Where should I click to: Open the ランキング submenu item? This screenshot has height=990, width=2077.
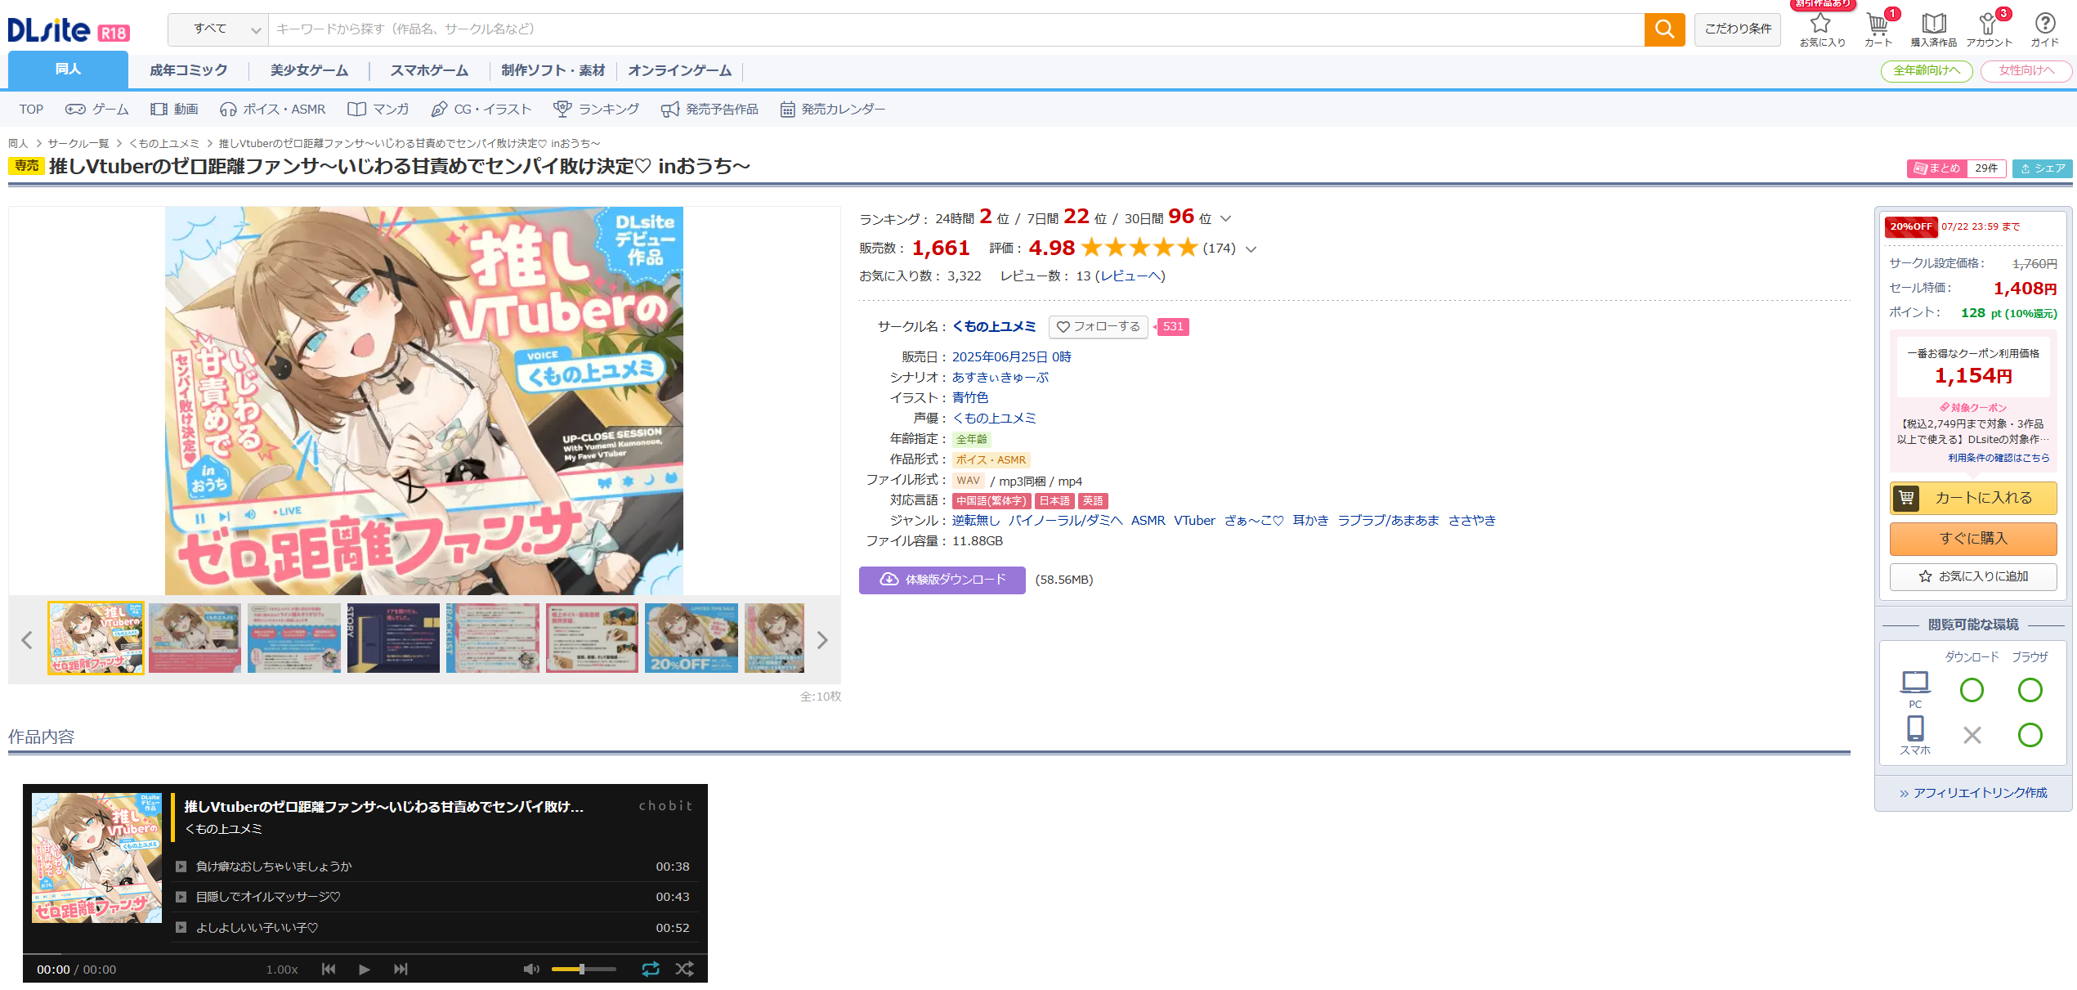(596, 110)
